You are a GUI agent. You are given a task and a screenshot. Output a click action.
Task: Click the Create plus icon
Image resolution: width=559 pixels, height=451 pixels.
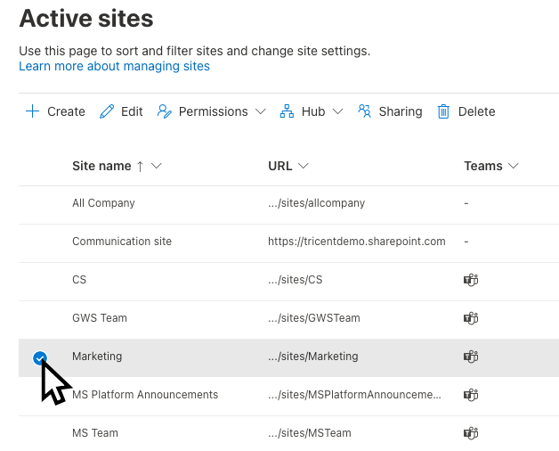pos(33,111)
